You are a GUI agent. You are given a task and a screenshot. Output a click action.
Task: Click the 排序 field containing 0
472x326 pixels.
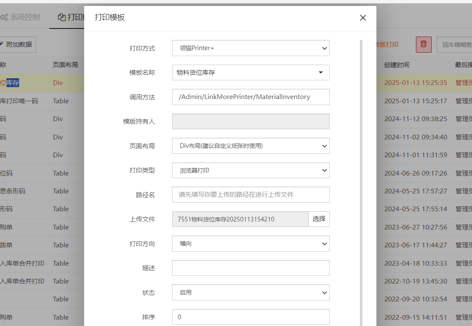251,317
